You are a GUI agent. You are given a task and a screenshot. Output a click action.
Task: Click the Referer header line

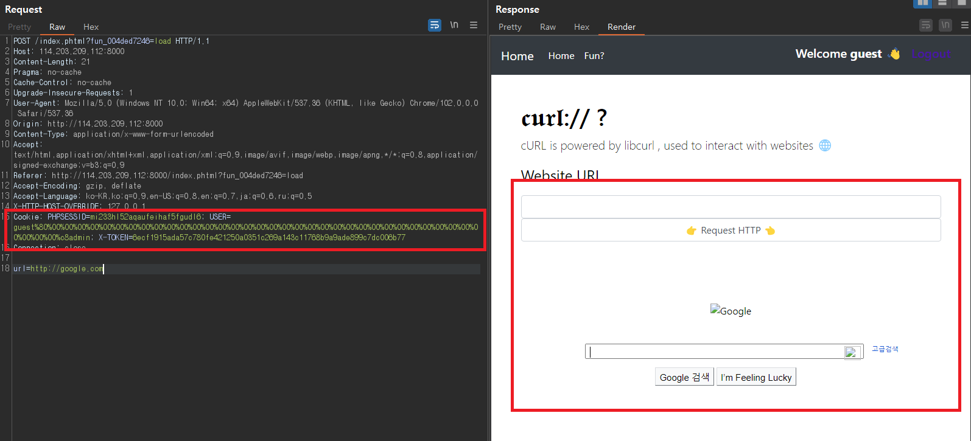(x=158, y=175)
